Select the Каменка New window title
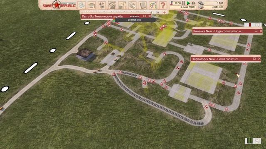 pyautogui.click(x=218, y=31)
